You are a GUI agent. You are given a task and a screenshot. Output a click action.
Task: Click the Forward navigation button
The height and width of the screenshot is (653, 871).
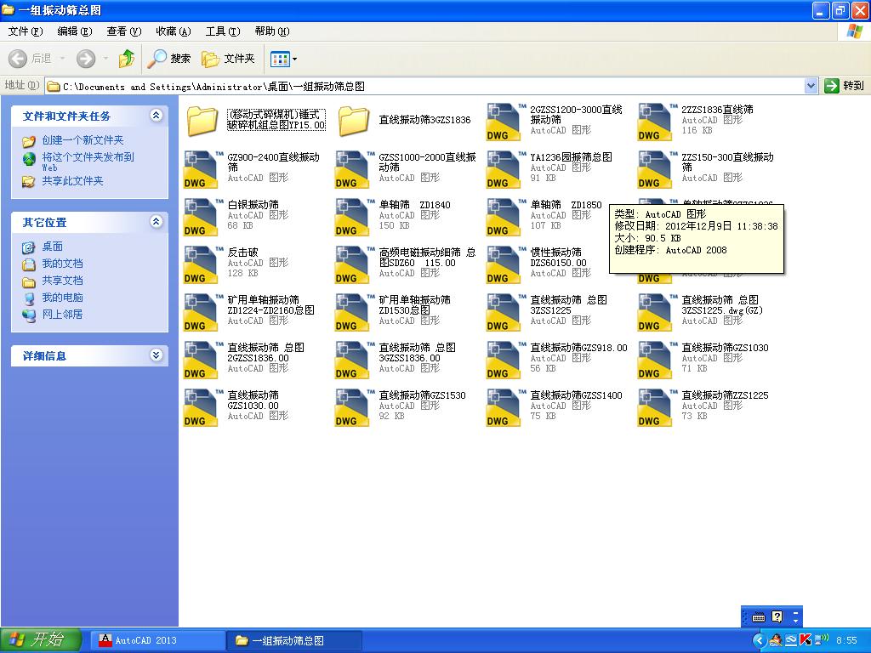[x=86, y=59]
